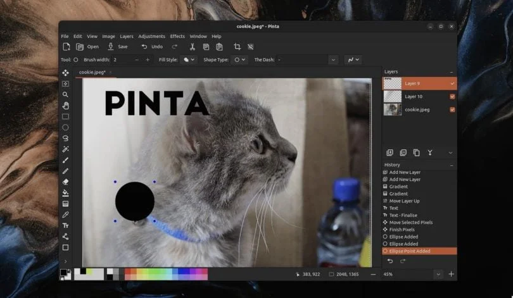The width and height of the screenshot is (513, 298).
Task: Click the zoom in plus button
Action: point(451,274)
